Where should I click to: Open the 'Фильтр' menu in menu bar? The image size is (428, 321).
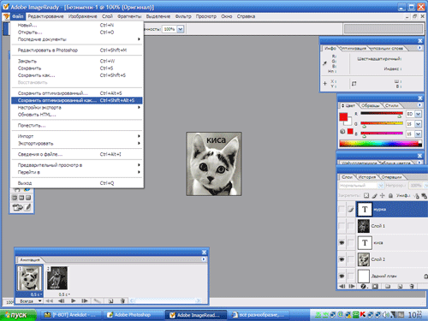pyautogui.click(x=183, y=16)
